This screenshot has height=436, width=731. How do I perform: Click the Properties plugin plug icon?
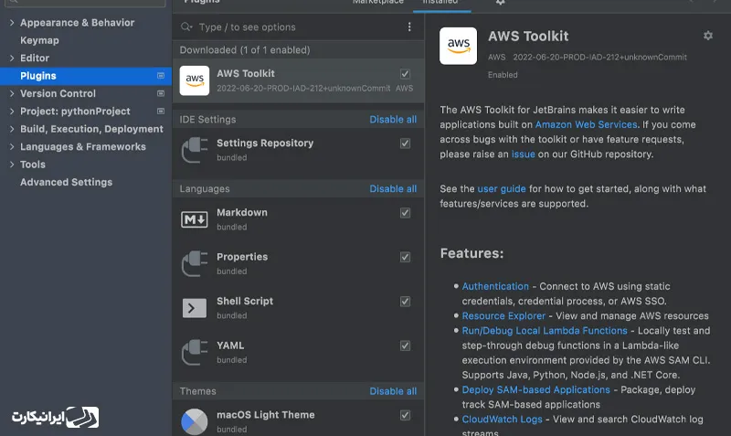[x=195, y=263]
